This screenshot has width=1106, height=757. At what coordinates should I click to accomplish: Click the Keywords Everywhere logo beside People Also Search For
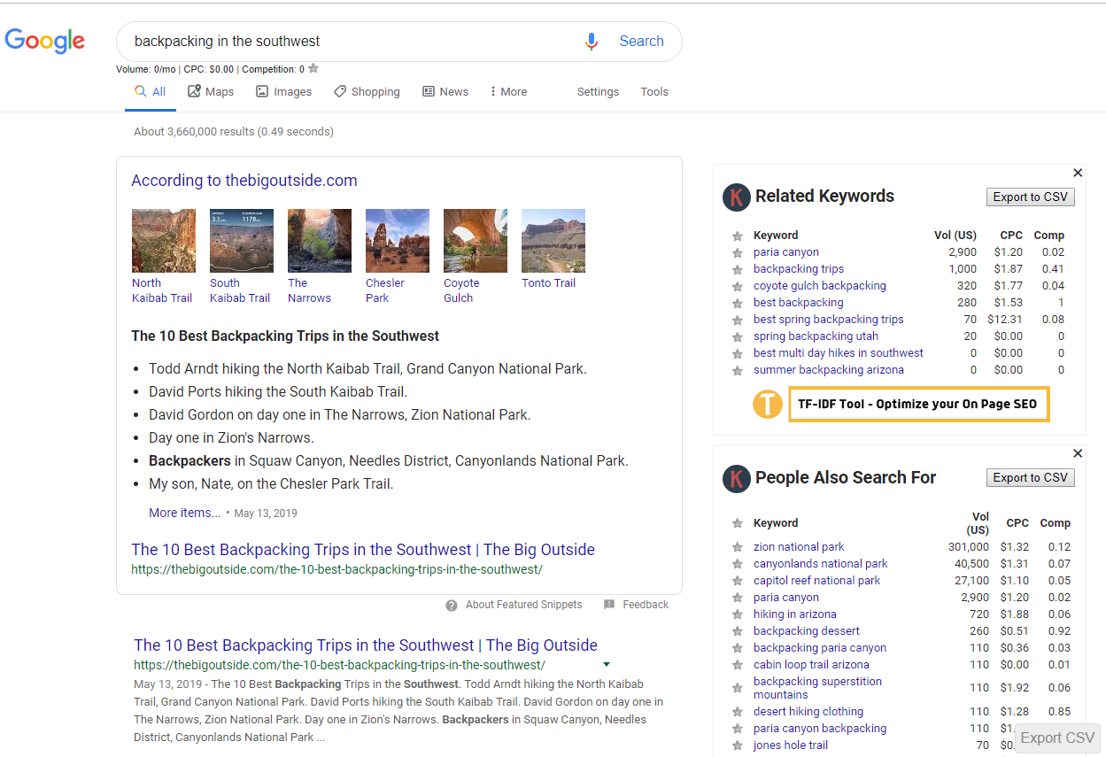pos(737,478)
